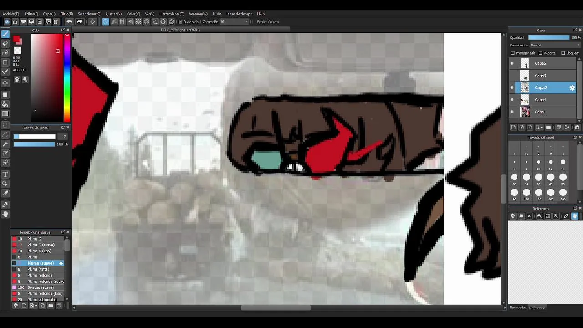
Task: Select the Eyedropper tool
Action: tap(5, 205)
